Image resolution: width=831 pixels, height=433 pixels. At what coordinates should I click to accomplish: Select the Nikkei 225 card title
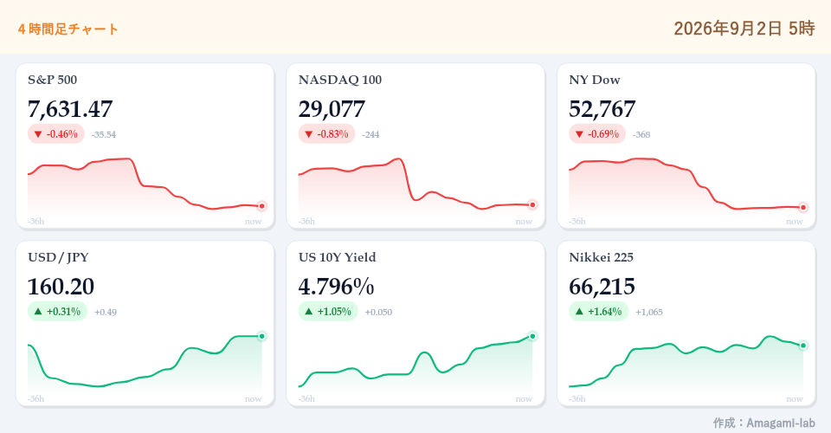[601, 257]
